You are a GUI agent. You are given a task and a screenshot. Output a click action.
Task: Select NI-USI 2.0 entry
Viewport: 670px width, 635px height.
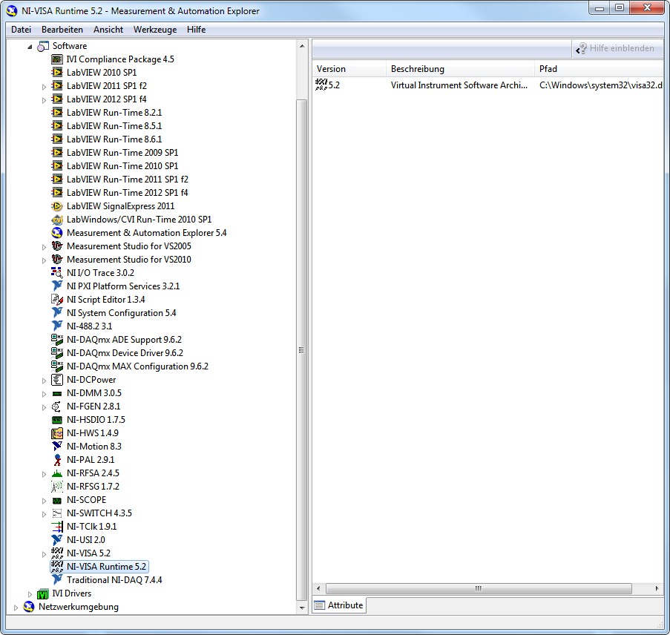click(x=86, y=540)
